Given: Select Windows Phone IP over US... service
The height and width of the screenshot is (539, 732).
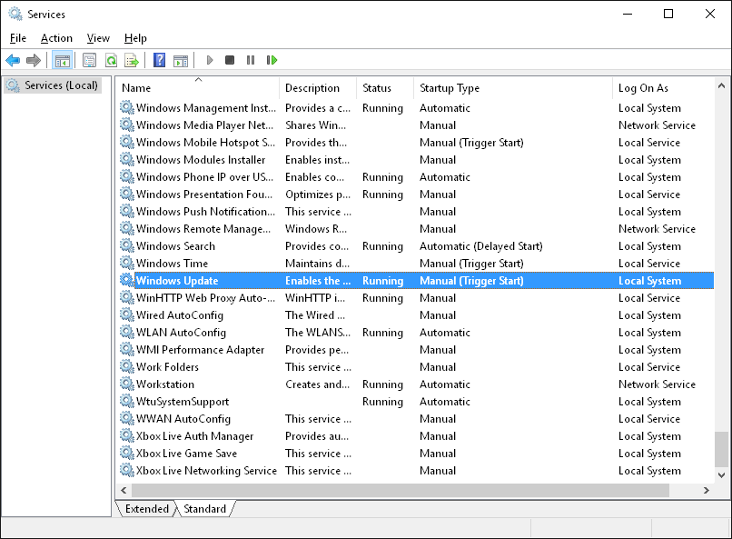Looking at the screenshot, I should click(417, 177).
